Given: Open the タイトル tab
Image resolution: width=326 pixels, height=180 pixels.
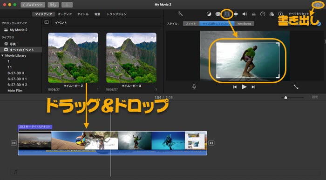Looking at the screenshot, I should point(83,14).
